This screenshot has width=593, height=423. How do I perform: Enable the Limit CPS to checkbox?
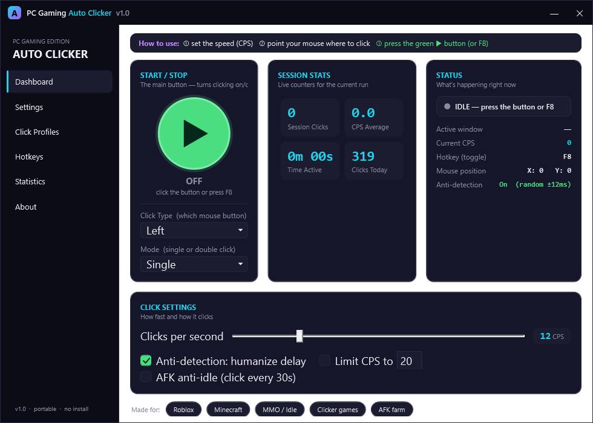324,361
